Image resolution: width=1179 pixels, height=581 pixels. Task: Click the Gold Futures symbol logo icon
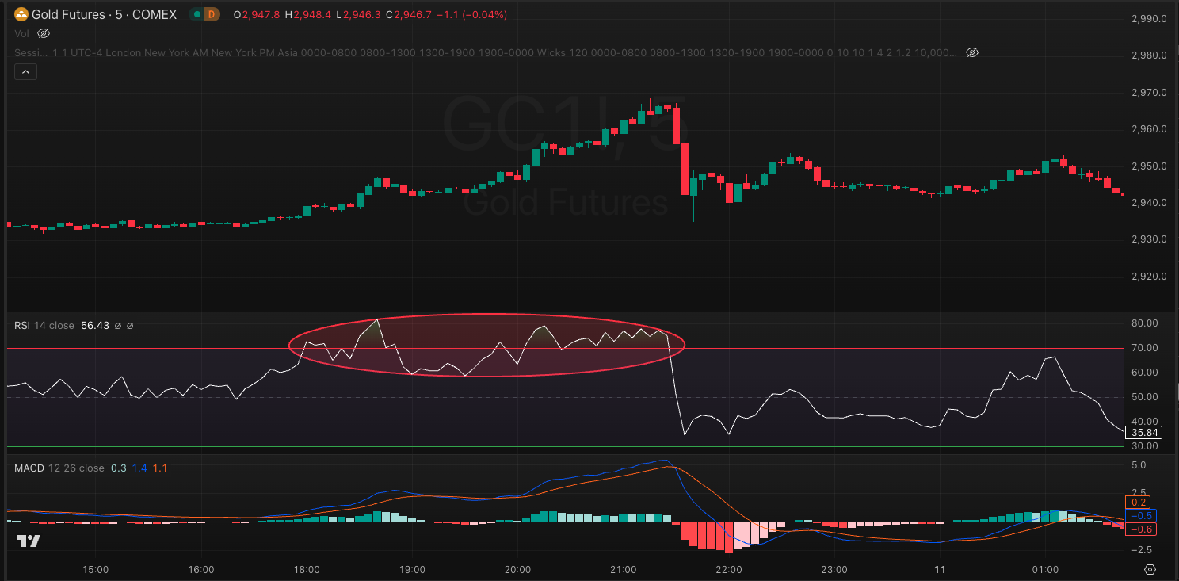click(21, 14)
